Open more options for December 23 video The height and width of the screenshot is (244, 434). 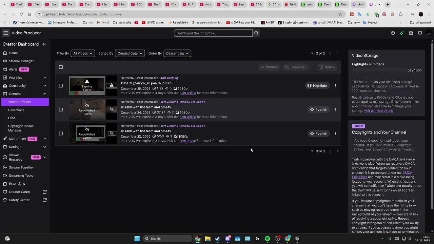point(335,134)
